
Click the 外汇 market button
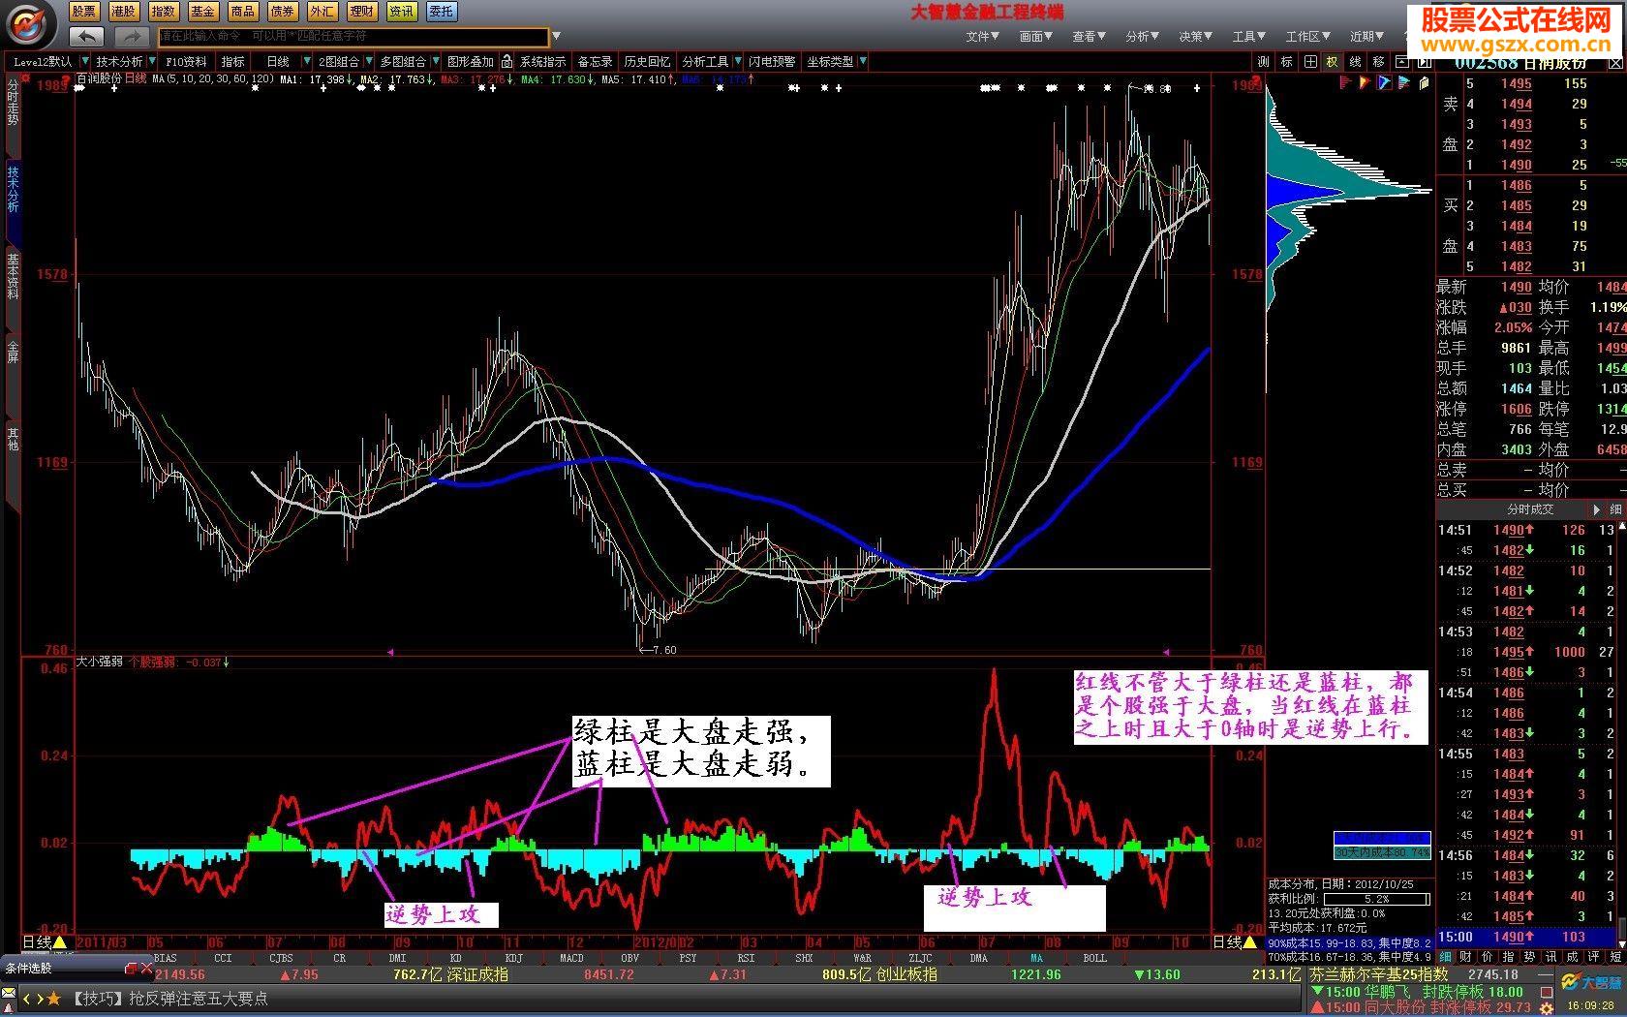tap(322, 12)
